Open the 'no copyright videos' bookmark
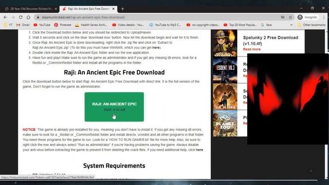 point(203,25)
